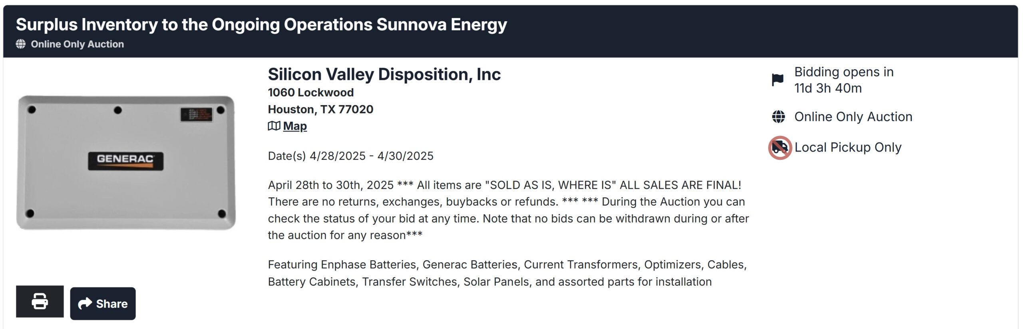Click the no-shipping truck icon
This screenshot has height=329, width=1023.
point(780,148)
